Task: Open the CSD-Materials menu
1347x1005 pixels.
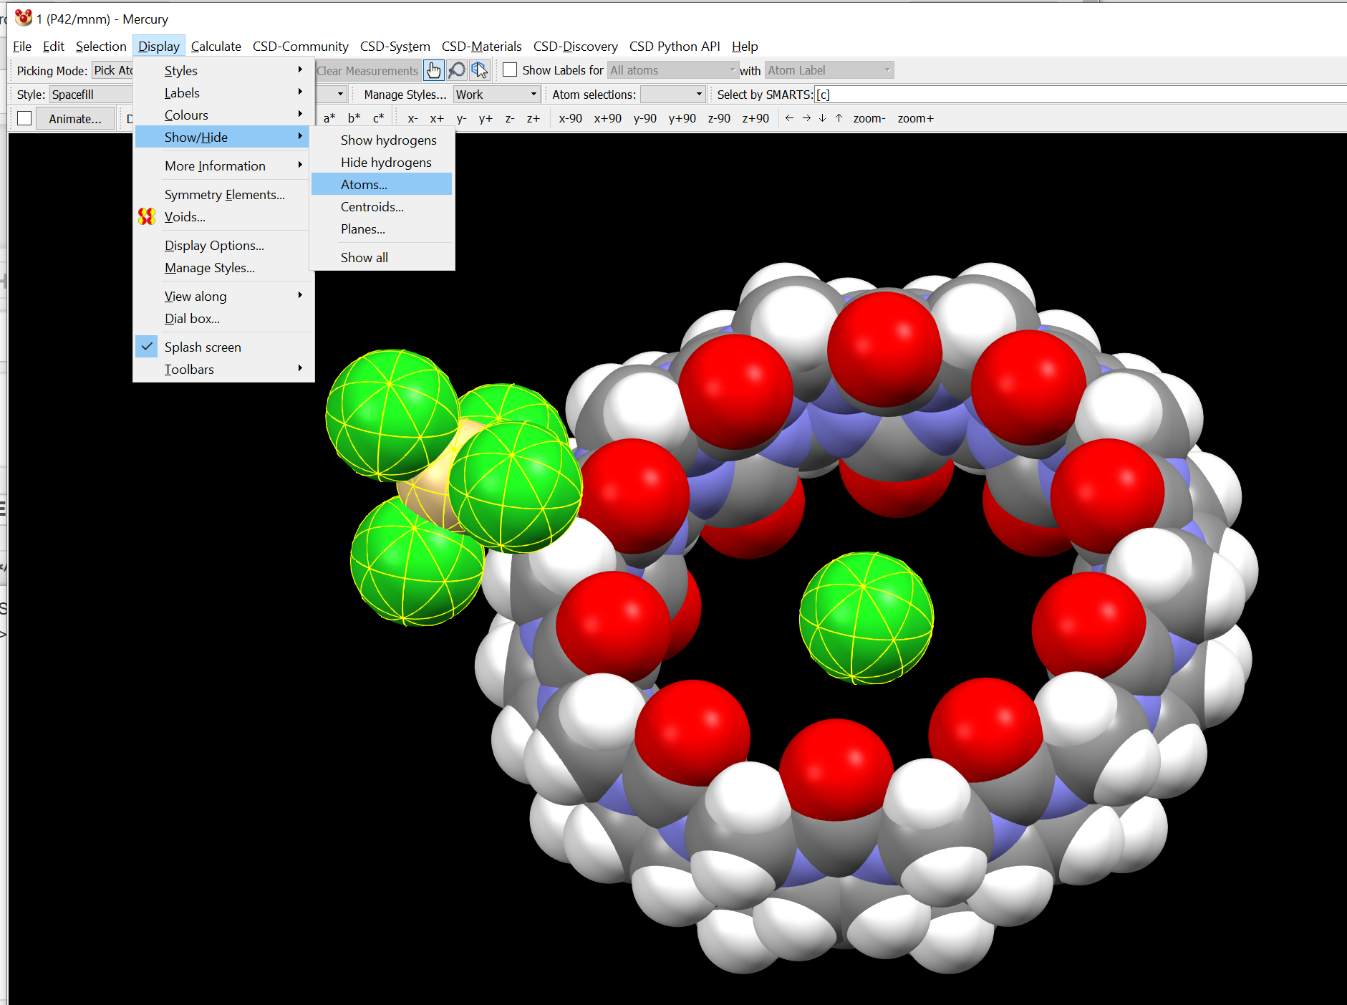Action: 482,46
